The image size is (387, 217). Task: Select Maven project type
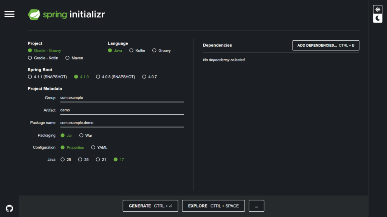click(x=74, y=58)
